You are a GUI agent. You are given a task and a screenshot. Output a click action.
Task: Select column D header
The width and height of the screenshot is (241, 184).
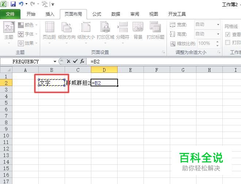tap(104, 70)
